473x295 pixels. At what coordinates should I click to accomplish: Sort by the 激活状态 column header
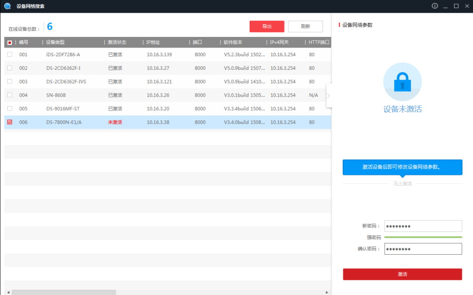pos(117,43)
